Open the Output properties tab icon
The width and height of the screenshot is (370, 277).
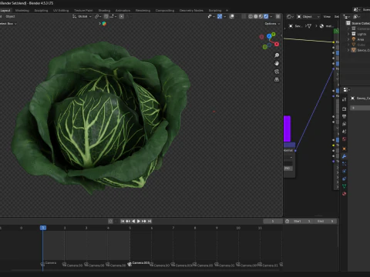[x=345, y=116]
